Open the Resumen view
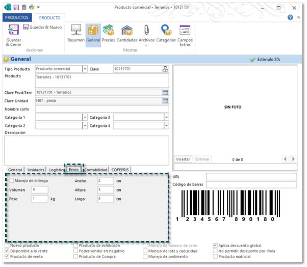Screen dimensions: 307x267 point(76,30)
